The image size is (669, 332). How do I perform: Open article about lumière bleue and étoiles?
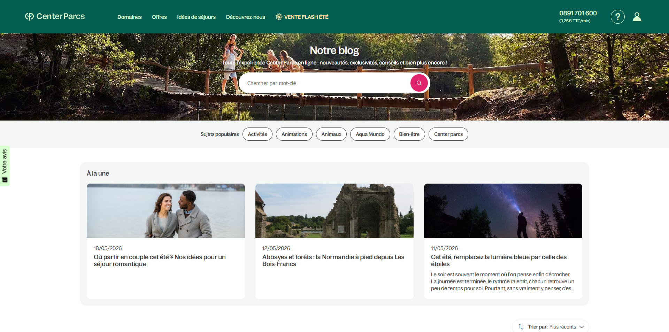(499, 261)
